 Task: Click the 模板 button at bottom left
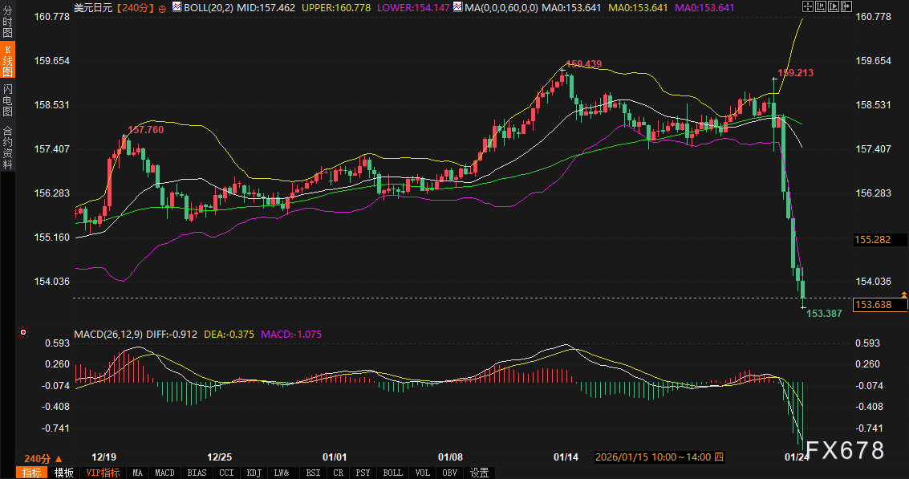click(x=63, y=473)
